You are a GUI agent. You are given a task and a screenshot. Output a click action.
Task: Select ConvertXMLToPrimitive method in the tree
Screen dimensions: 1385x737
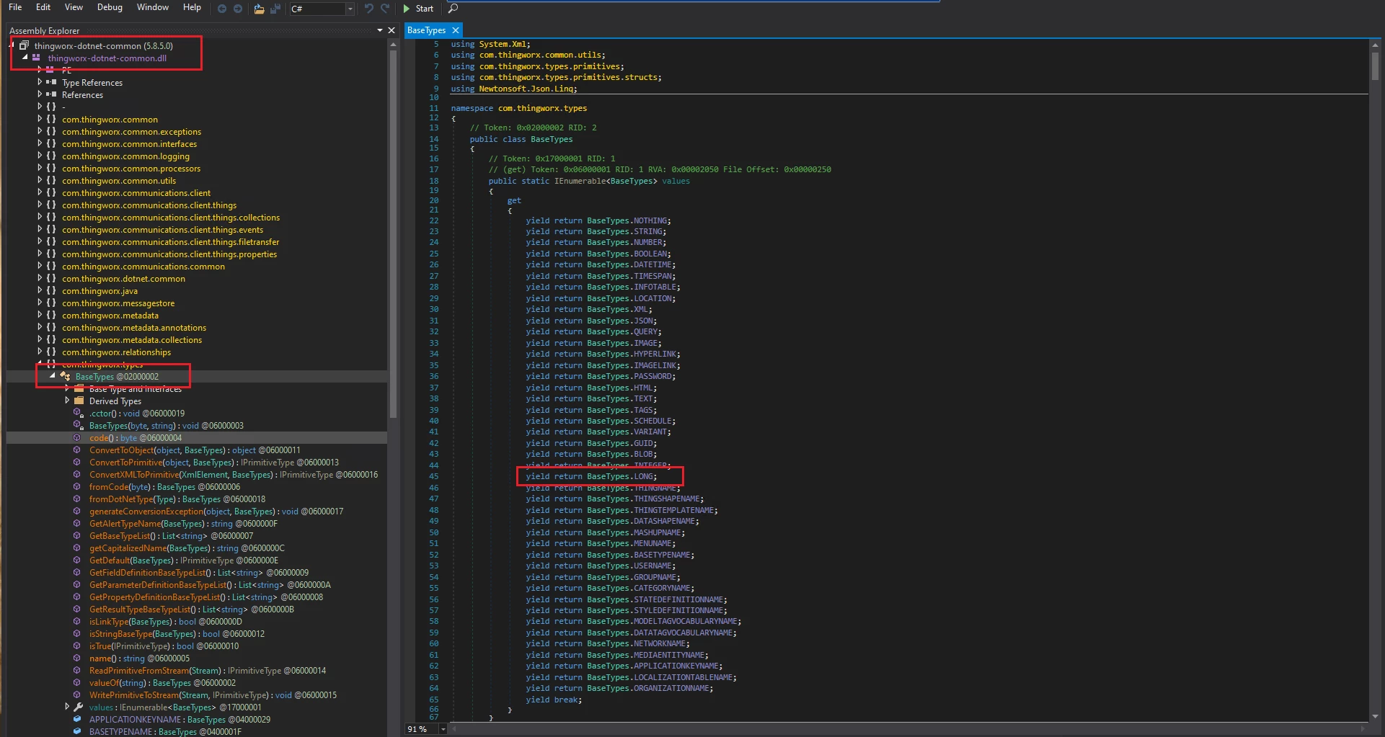(x=234, y=474)
